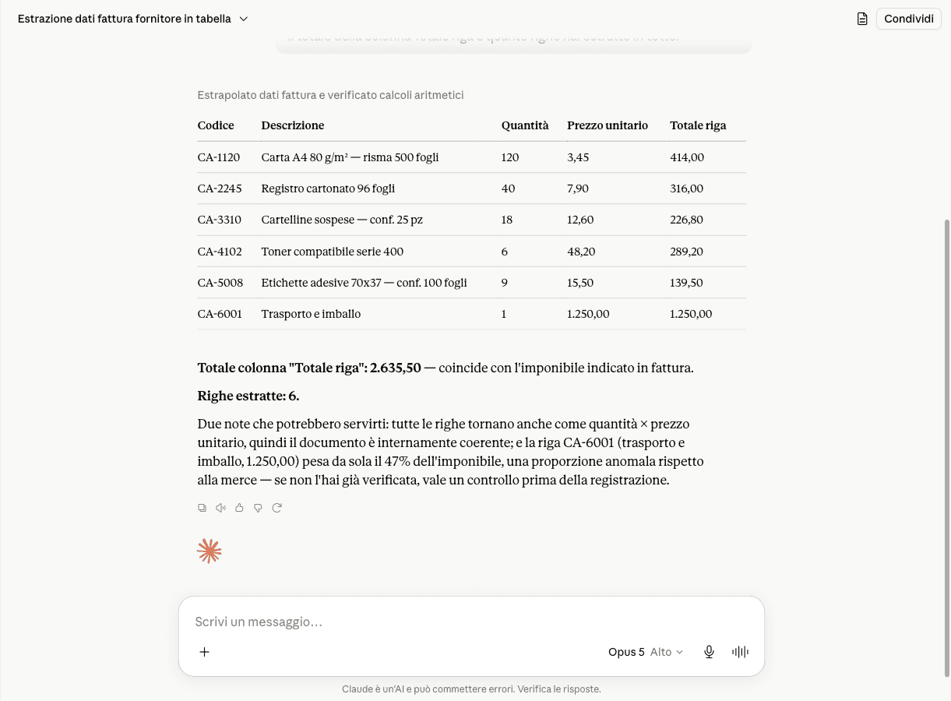951x701 pixels.
Task: Select the code cell CA-5008
Action: (220, 283)
